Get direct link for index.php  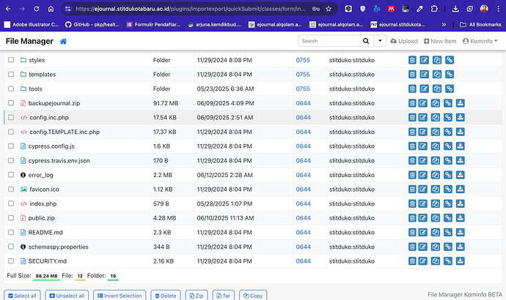448,203
